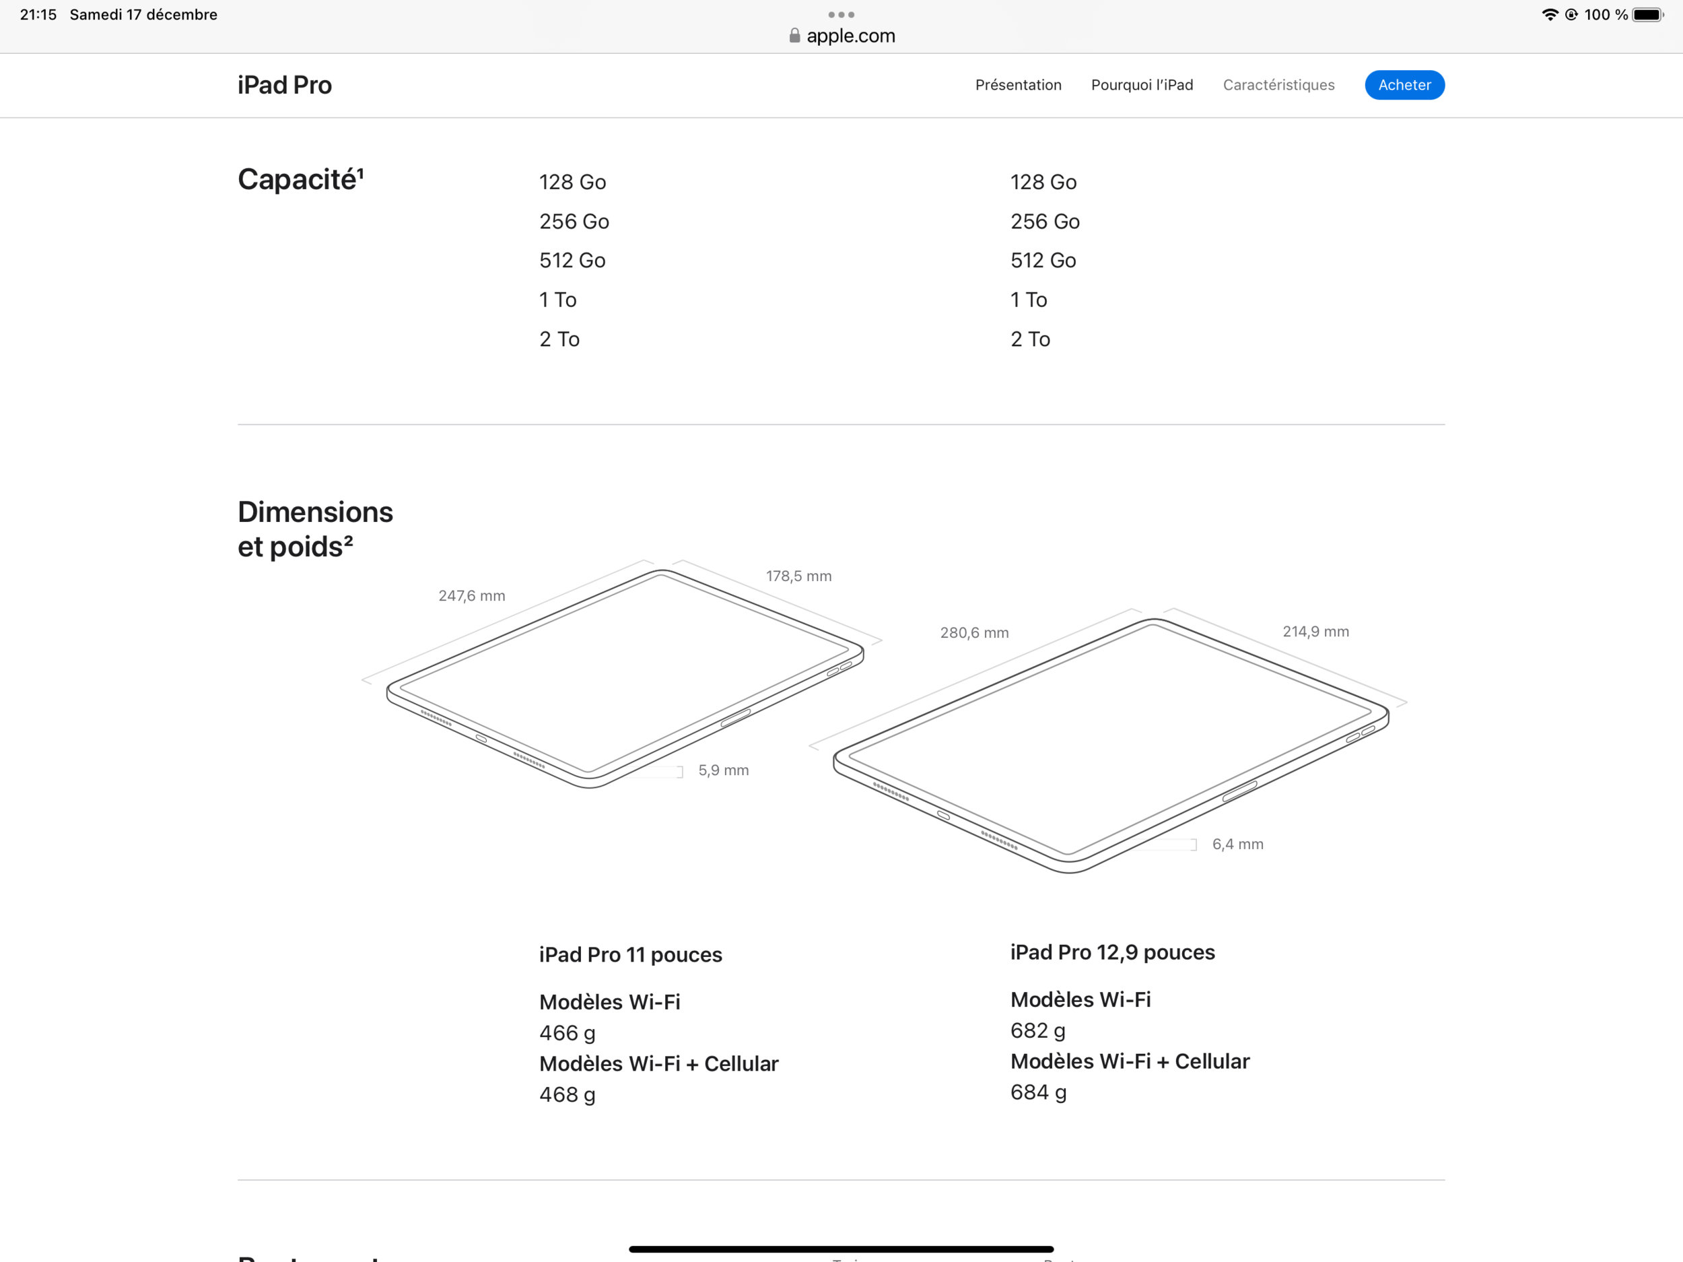Viewport: 1683px width, 1262px height.
Task: Open the Présentation tab
Action: tap(1018, 84)
